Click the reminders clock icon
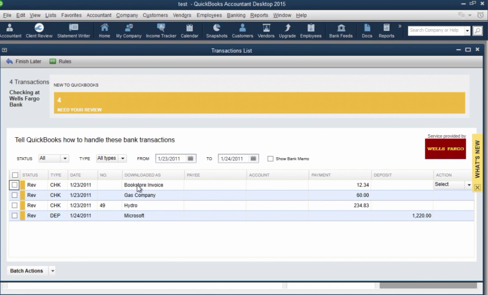Screen dimensions: 488x295 [x=481, y=15]
